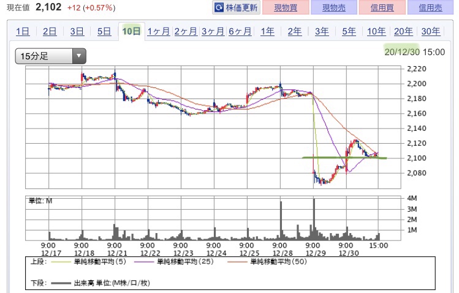
Task: Choose the 5年 period tab
Action: coord(349,31)
